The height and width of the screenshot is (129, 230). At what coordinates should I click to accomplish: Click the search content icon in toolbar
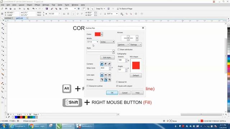point(47,9)
